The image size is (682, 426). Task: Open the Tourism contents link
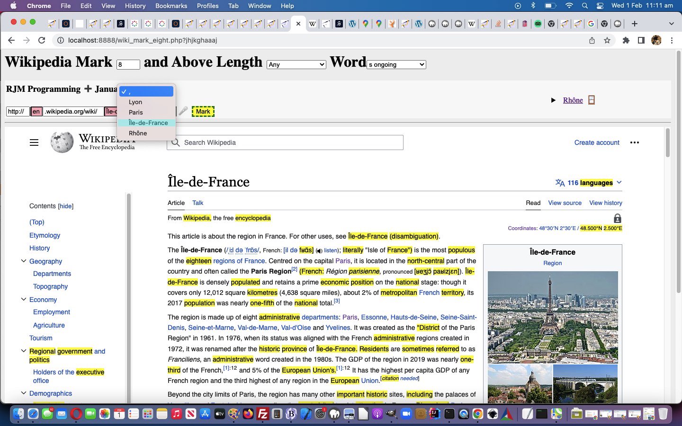(x=41, y=338)
